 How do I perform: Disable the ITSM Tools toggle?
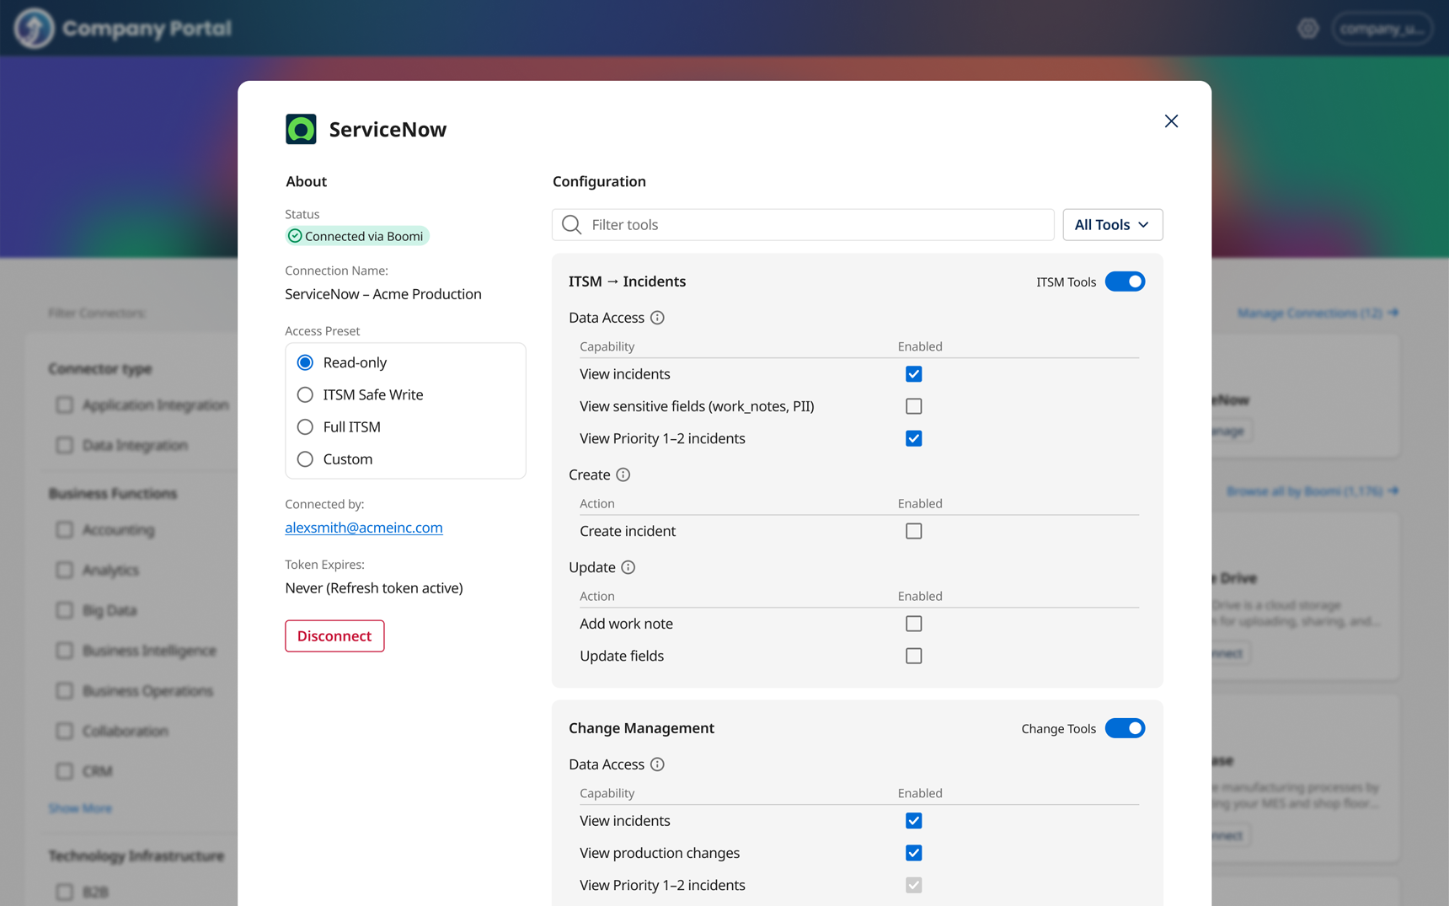pyautogui.click(x=1126, y=281)
